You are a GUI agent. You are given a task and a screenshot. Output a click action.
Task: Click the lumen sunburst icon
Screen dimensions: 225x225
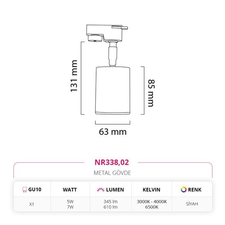tap(101, 189)
